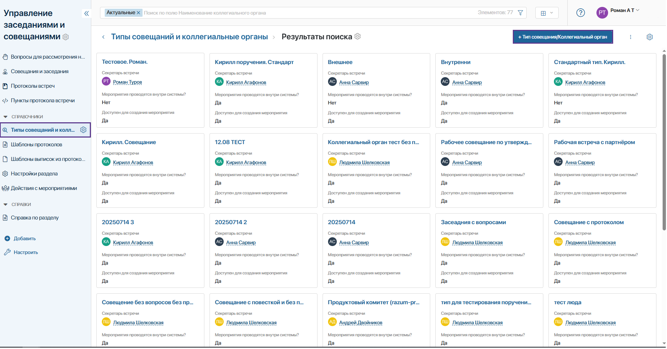The width and height of the screenshot is (667, 349).
Task: Click the vertical scrollbar on the right
Action: pyautogui.click(x=664, y=142)
